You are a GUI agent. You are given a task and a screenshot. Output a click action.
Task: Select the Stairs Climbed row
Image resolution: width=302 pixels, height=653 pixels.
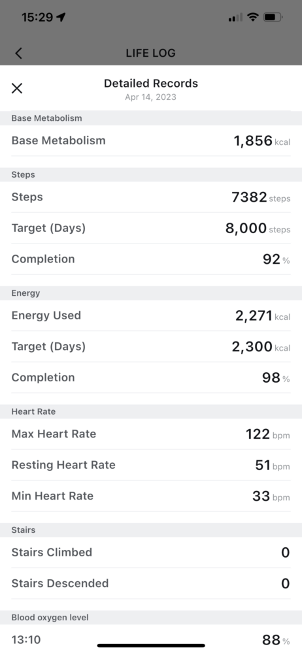tap(151, 552)
